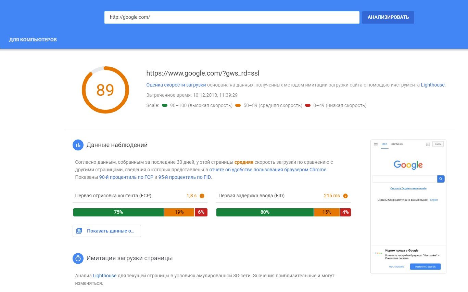Click the green 80% segment of the FID bar
The image size is (468, 292).
point(265,212)
